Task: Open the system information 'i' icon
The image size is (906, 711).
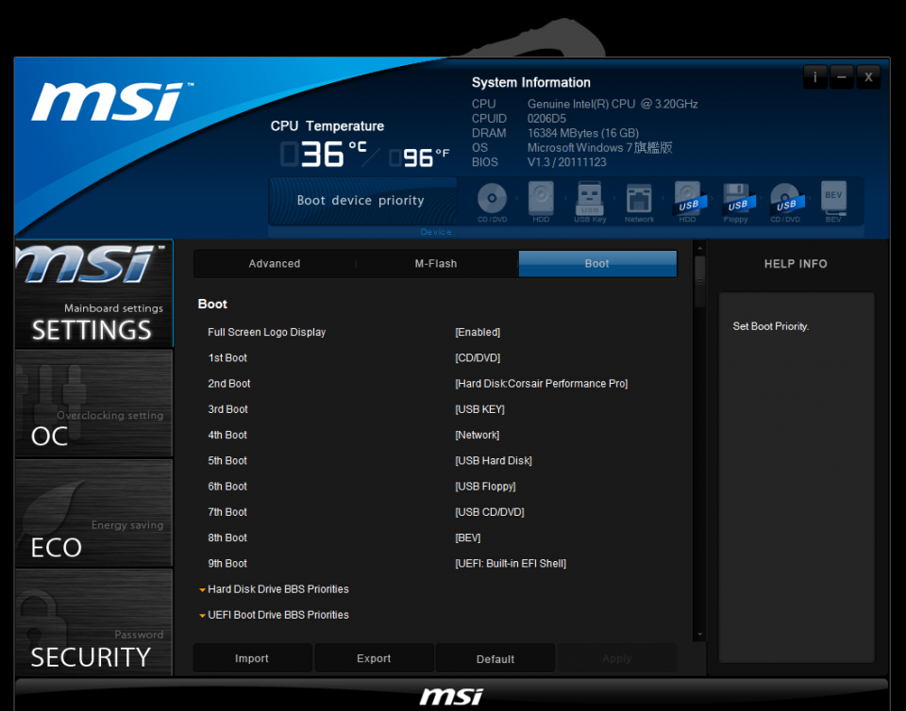Action: 815,76
